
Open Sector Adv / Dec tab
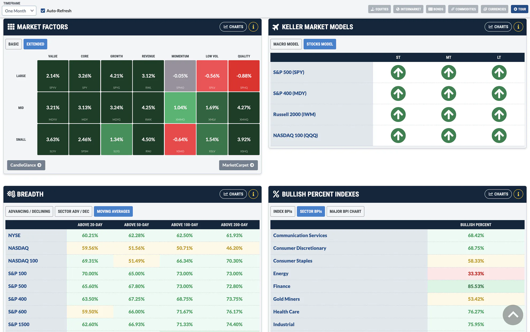tap(74, 211)
